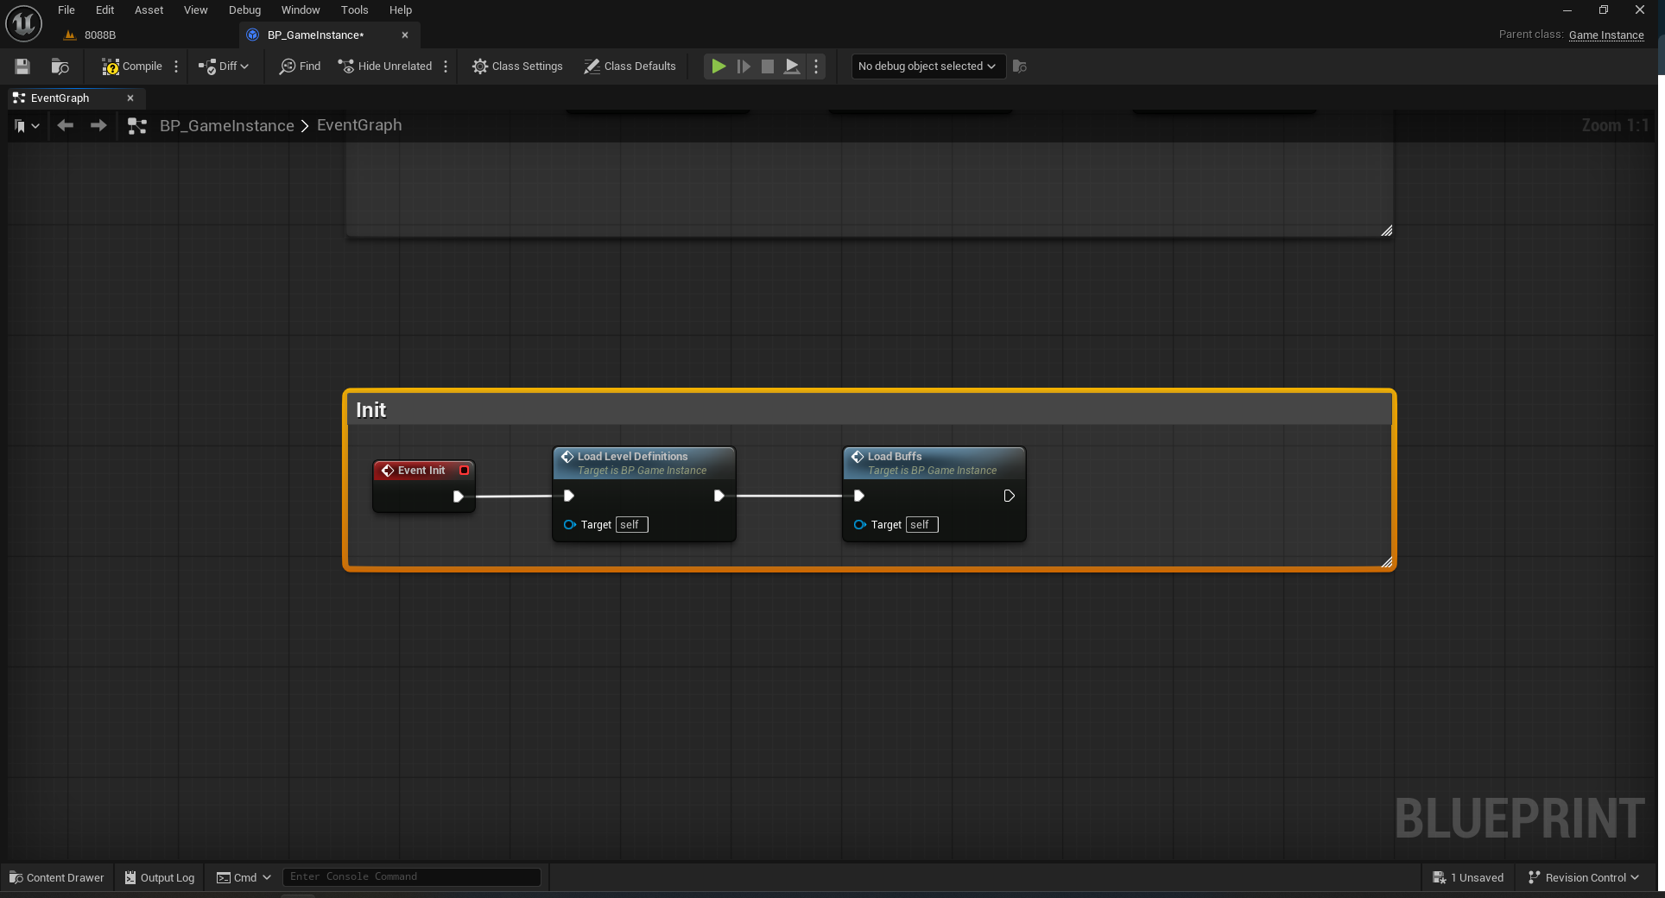Screen dimensions: 1665x898
Task: Open the Debug menu
Action: (244, 10)
